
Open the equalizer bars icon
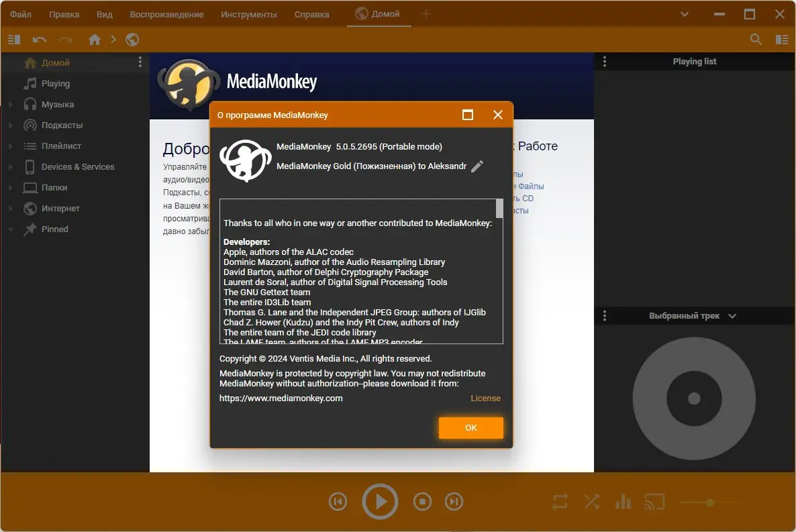[x=623, y=502]
